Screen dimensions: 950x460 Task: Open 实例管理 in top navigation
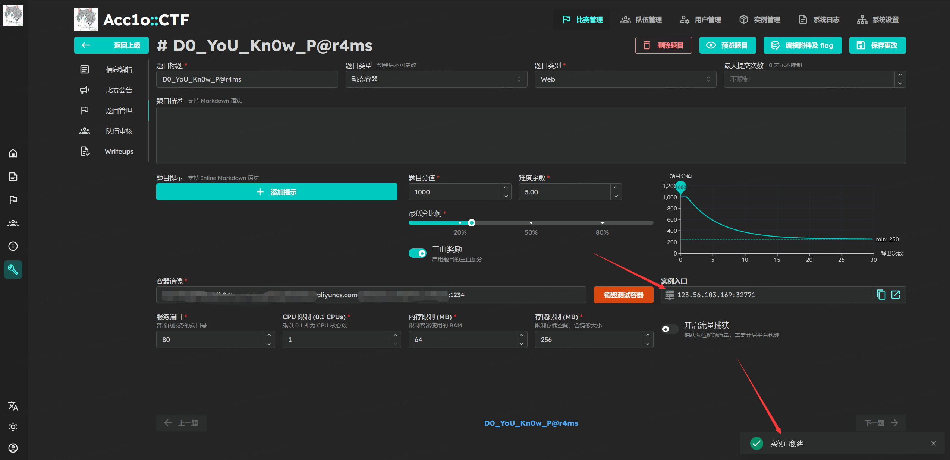(760, 20)
